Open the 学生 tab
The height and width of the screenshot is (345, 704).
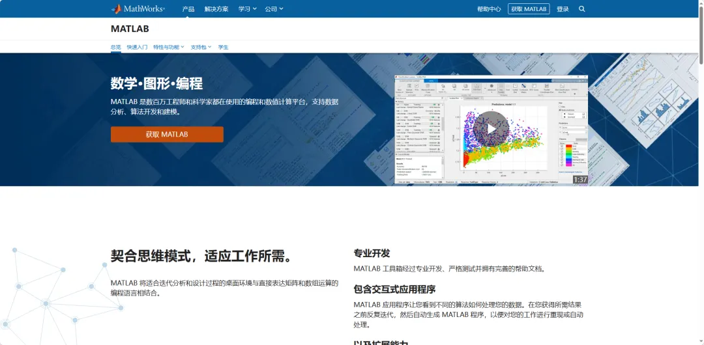click(x=223, y=47)
